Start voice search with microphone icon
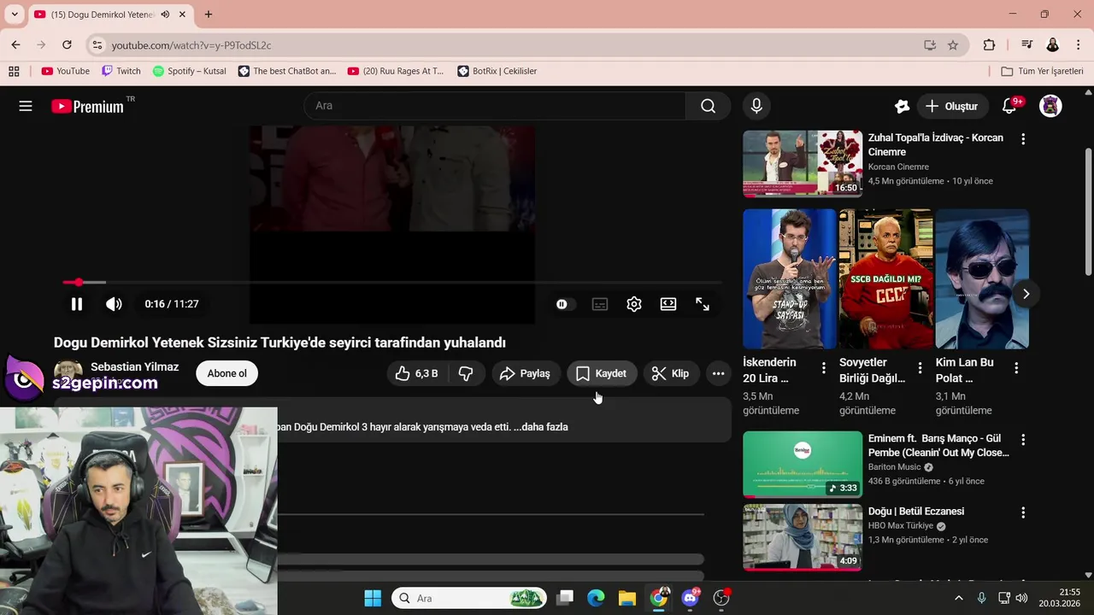The image size is (1094, 615). [756, 106]
